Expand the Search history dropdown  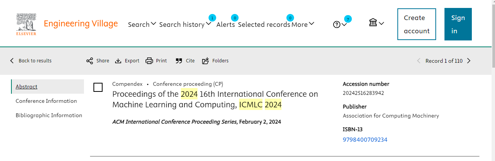[x=185, y=25]
